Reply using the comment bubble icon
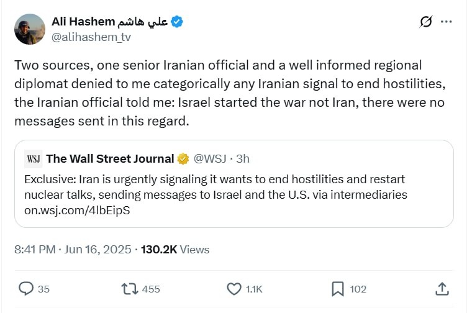Screen dimensions: 472x313 26,289
